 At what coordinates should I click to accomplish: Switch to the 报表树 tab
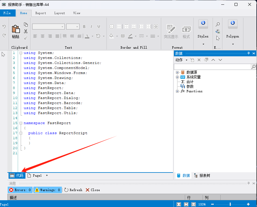[202, 176]
